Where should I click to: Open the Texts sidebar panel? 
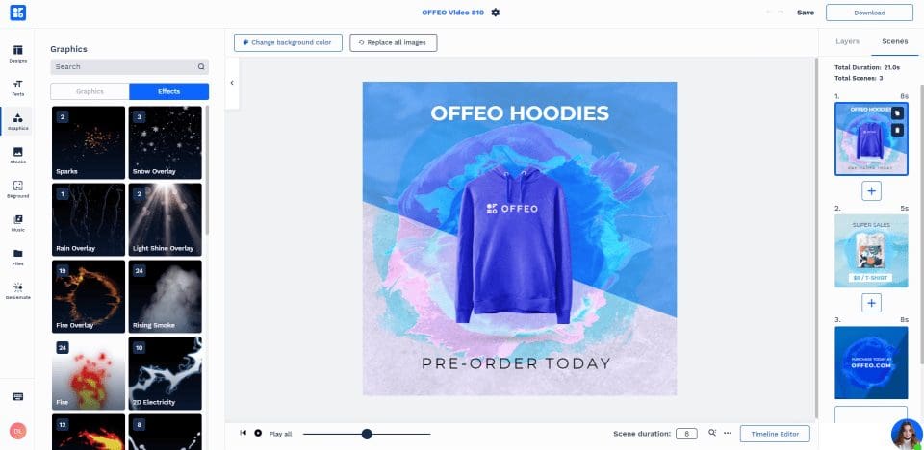[x=17, y=87]
